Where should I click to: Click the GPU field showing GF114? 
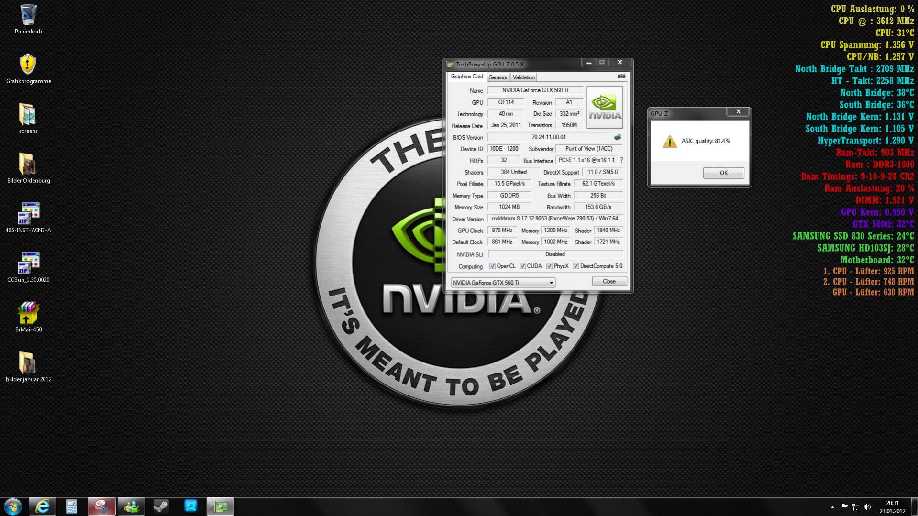506,102
